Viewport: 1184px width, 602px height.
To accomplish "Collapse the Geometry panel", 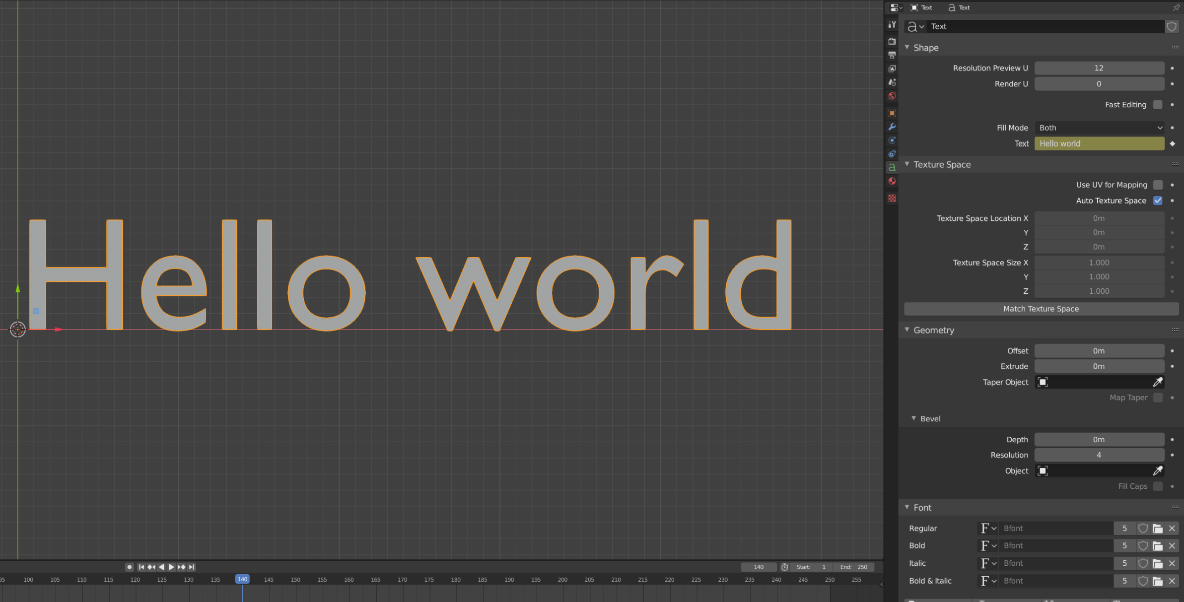I will tap(907, 330).
